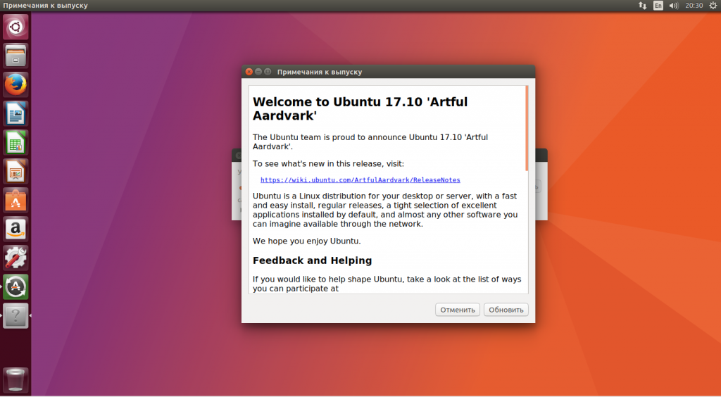Screen dimensions: 721x397
Task: Open LibreOffice Writer from the launcher
Action: click(x=15, y=113)
